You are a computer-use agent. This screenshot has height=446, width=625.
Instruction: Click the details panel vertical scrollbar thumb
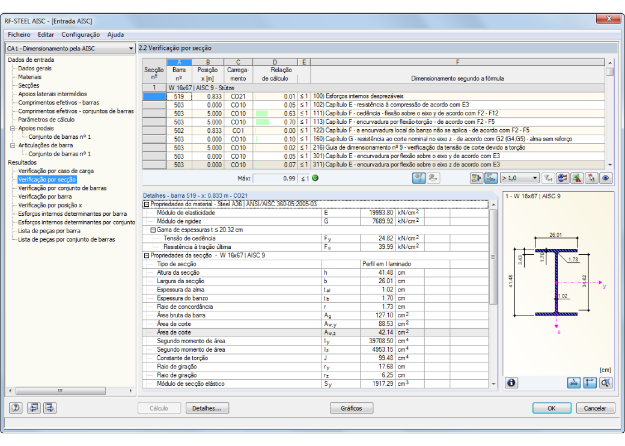point(493,257)
